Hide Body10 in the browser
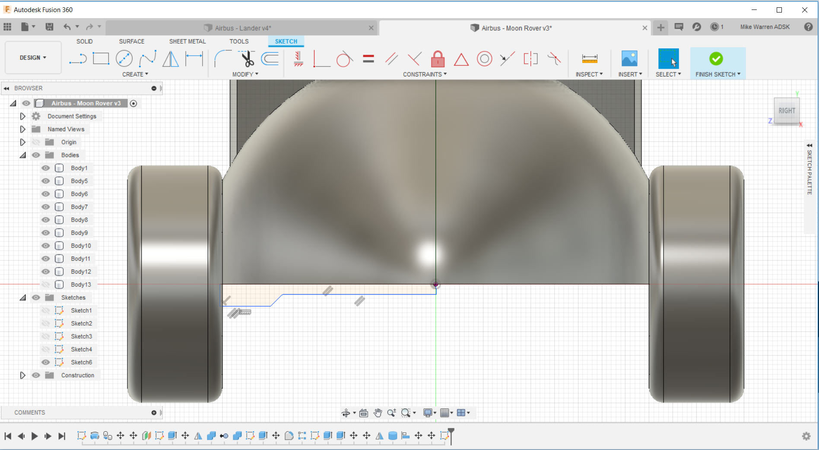The image size is (819, 450). coord(45,246)
